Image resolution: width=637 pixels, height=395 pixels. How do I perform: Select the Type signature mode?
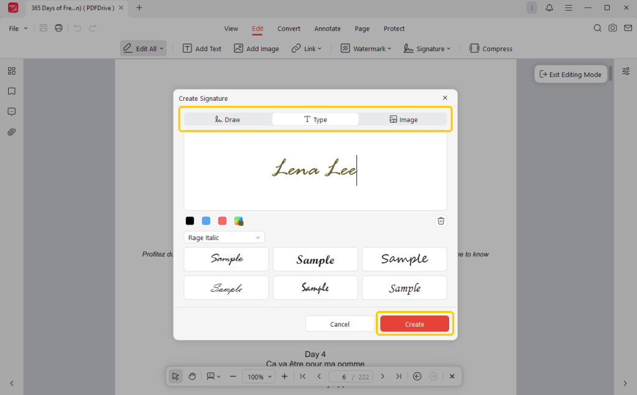pos(315,119)
